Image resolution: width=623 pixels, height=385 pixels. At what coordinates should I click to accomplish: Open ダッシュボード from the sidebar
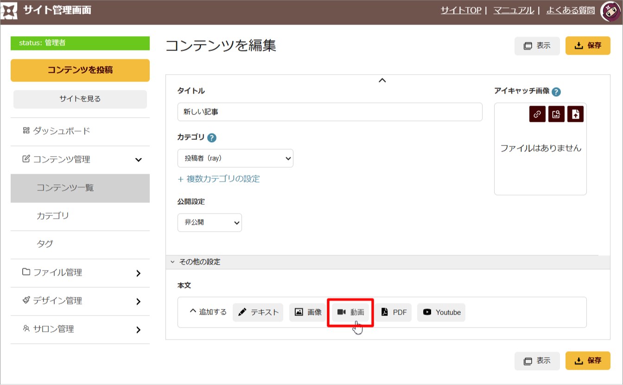pyautogui.click(x=61, y=131)
